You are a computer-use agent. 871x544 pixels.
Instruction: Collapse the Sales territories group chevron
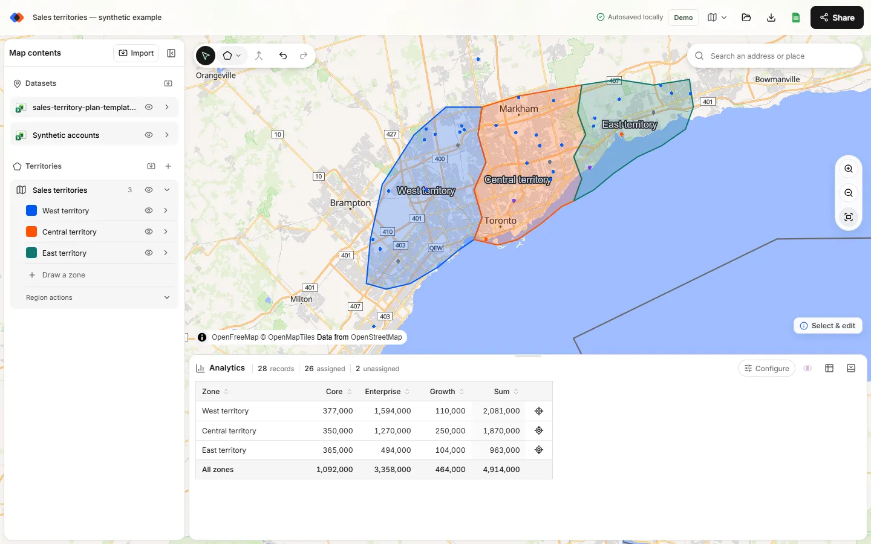click(x=167, y=190)
